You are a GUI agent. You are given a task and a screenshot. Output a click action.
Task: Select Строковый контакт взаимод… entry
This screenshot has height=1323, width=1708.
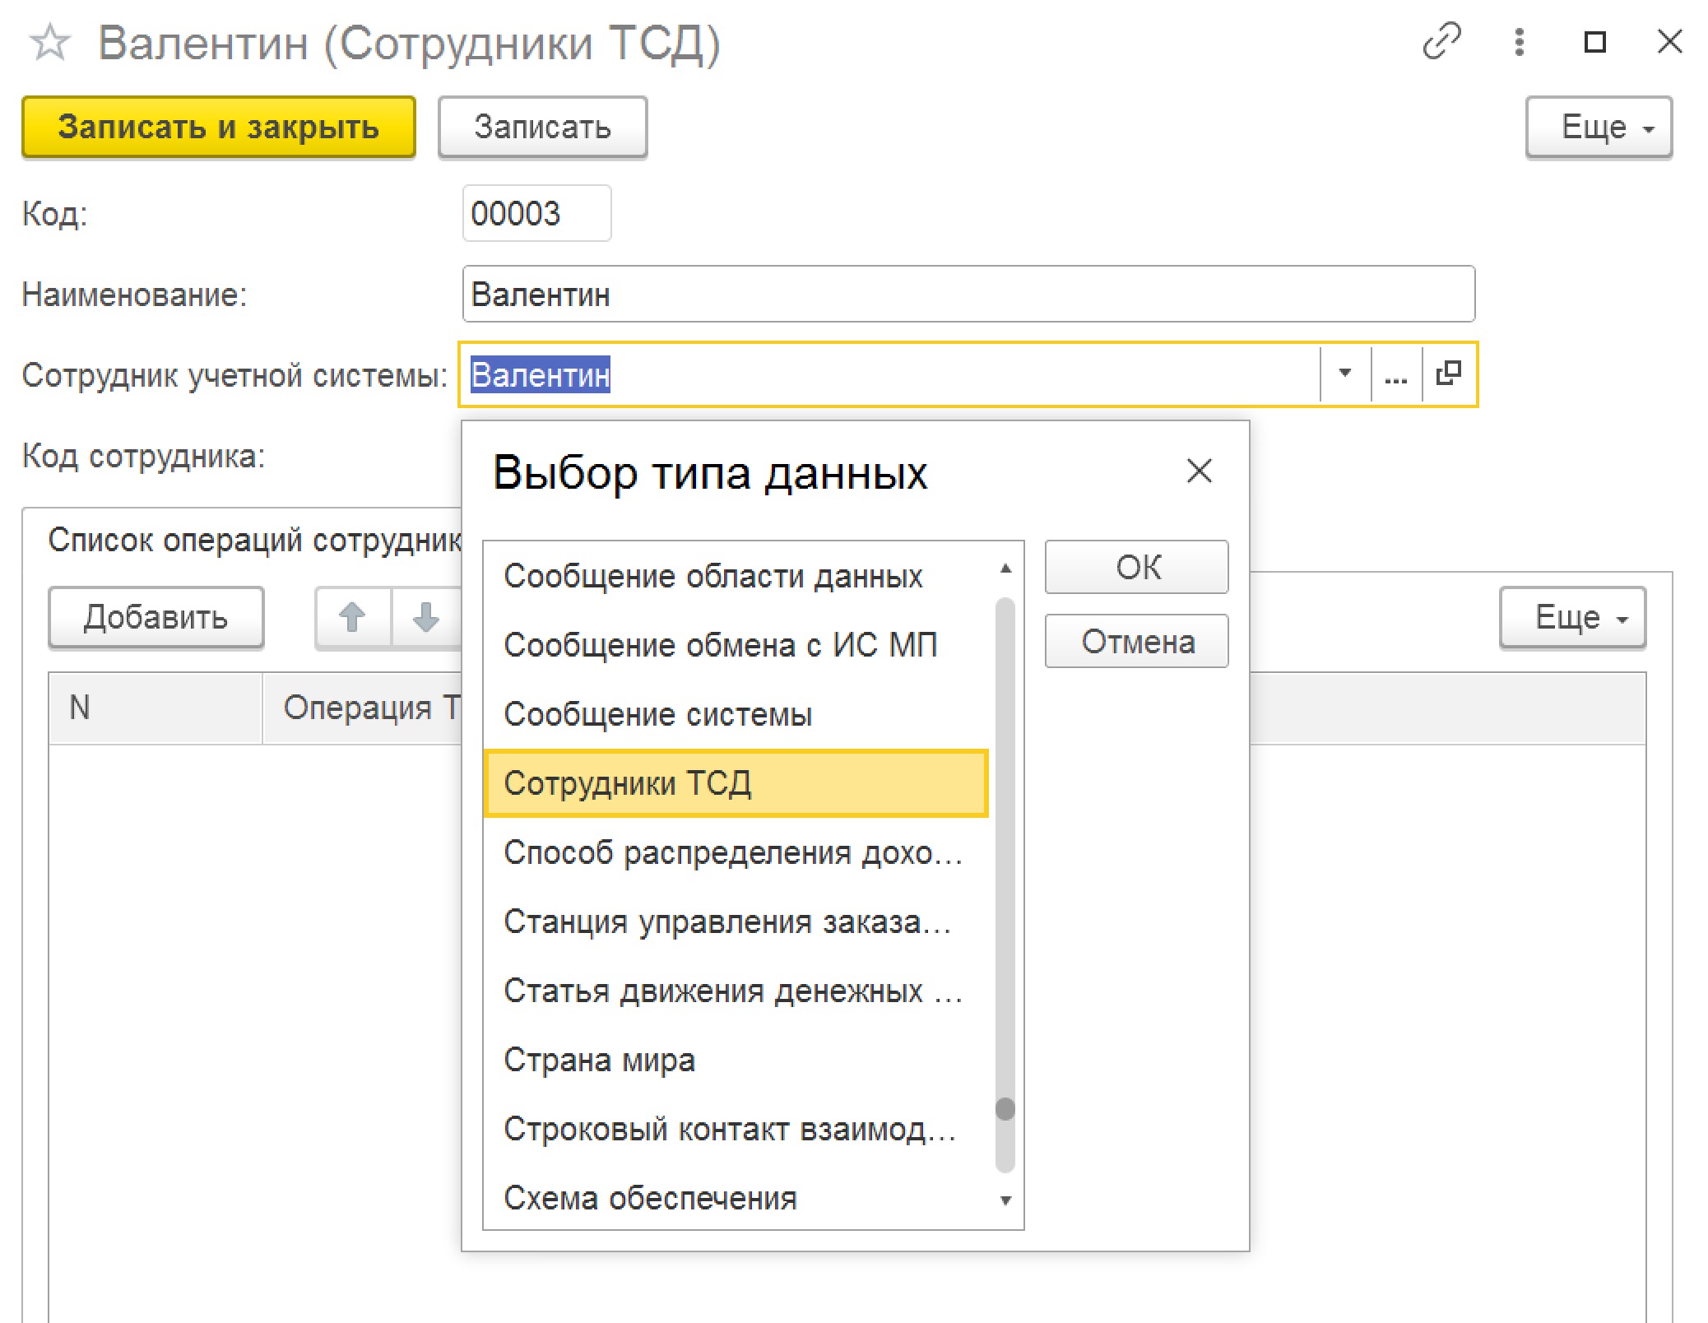[x=736, y=1129]
